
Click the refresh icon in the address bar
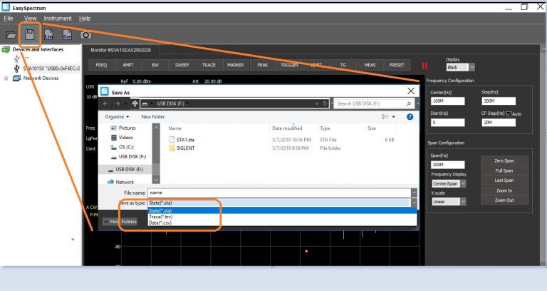click(x=325, y=103)
